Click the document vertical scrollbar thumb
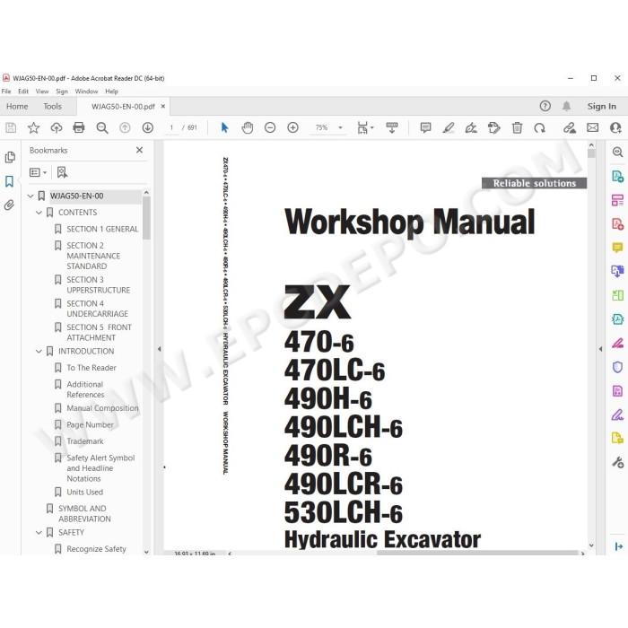 (x=591, y=153)
